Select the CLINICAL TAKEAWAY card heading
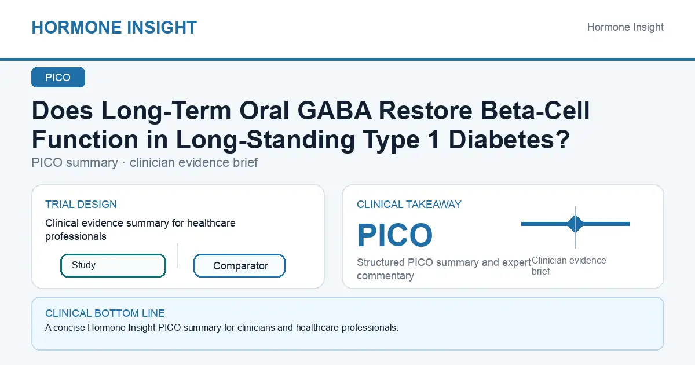695x365 pixels. 409,205
